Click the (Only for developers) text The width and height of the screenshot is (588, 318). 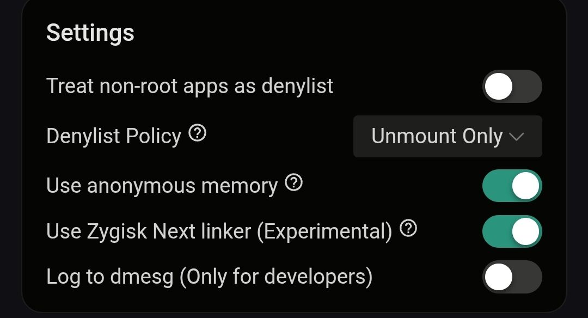tap(275, 277)
